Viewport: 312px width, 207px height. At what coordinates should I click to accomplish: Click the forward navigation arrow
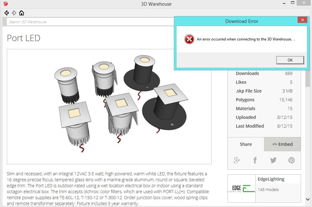click(x=14, y=13)
